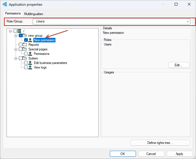
Task: Click Define rights tree... button
Action: (x=160, y=143)
